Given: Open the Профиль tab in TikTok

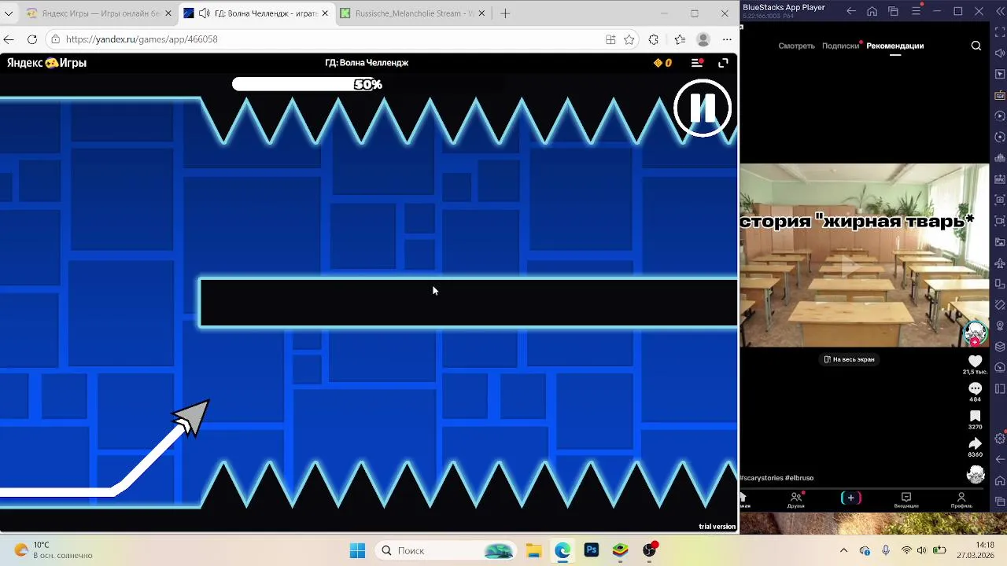Looking at the screenshot, I should [x=961, y=500].
